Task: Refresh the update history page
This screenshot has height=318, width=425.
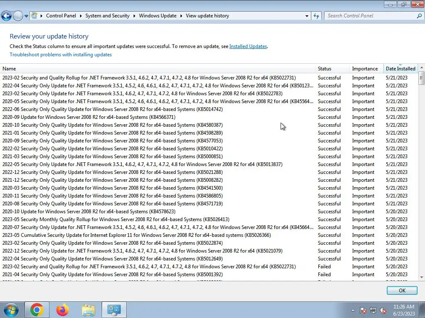Action: point(316,16)
